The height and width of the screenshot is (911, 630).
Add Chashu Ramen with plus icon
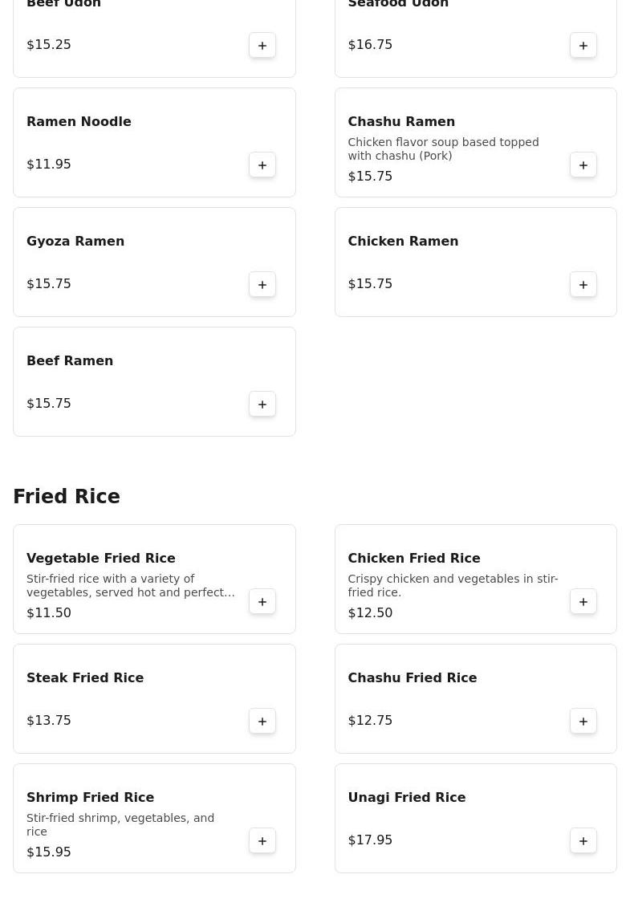point(583,165)
